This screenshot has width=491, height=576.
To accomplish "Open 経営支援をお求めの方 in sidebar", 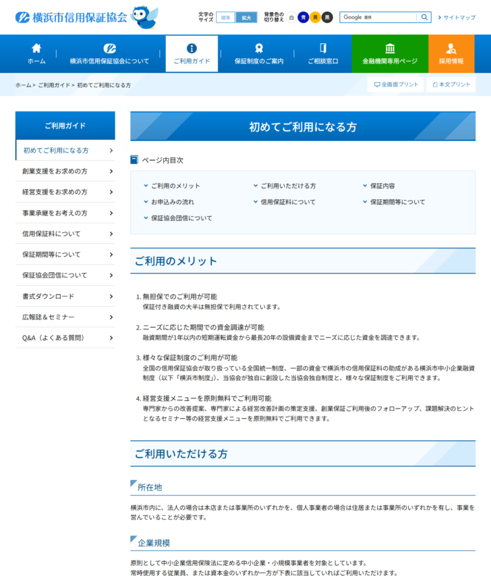I will click(x=65, y=192).
